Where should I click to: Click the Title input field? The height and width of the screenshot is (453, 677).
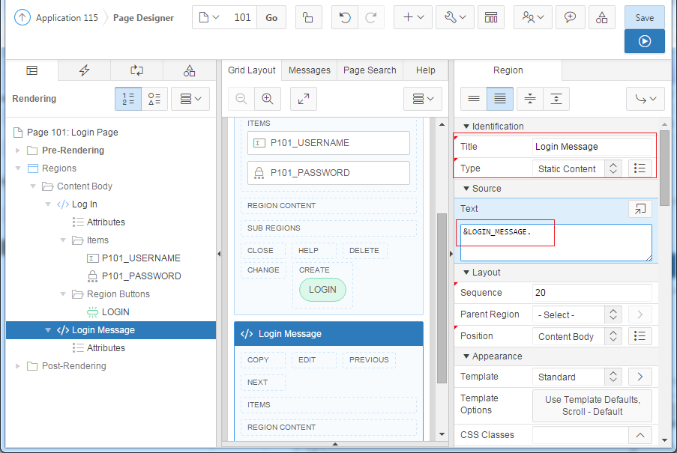[x=592, y=147]
